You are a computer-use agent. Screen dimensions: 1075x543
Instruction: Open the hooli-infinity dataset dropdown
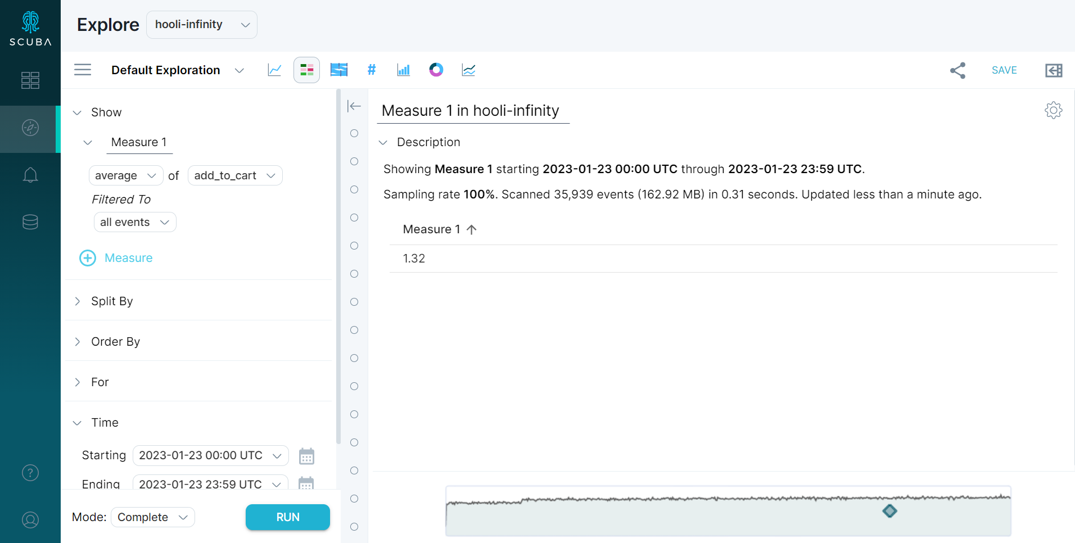(202, 25)
